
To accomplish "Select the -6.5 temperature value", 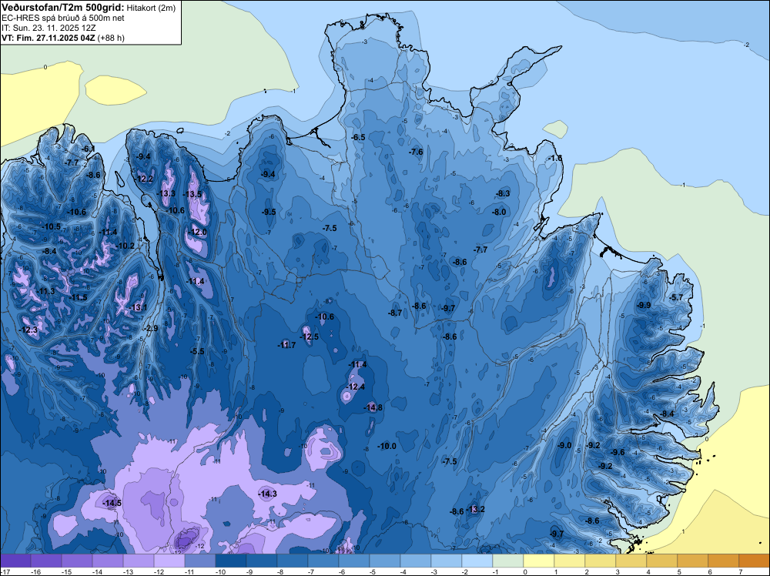I will tap(359, 138).
